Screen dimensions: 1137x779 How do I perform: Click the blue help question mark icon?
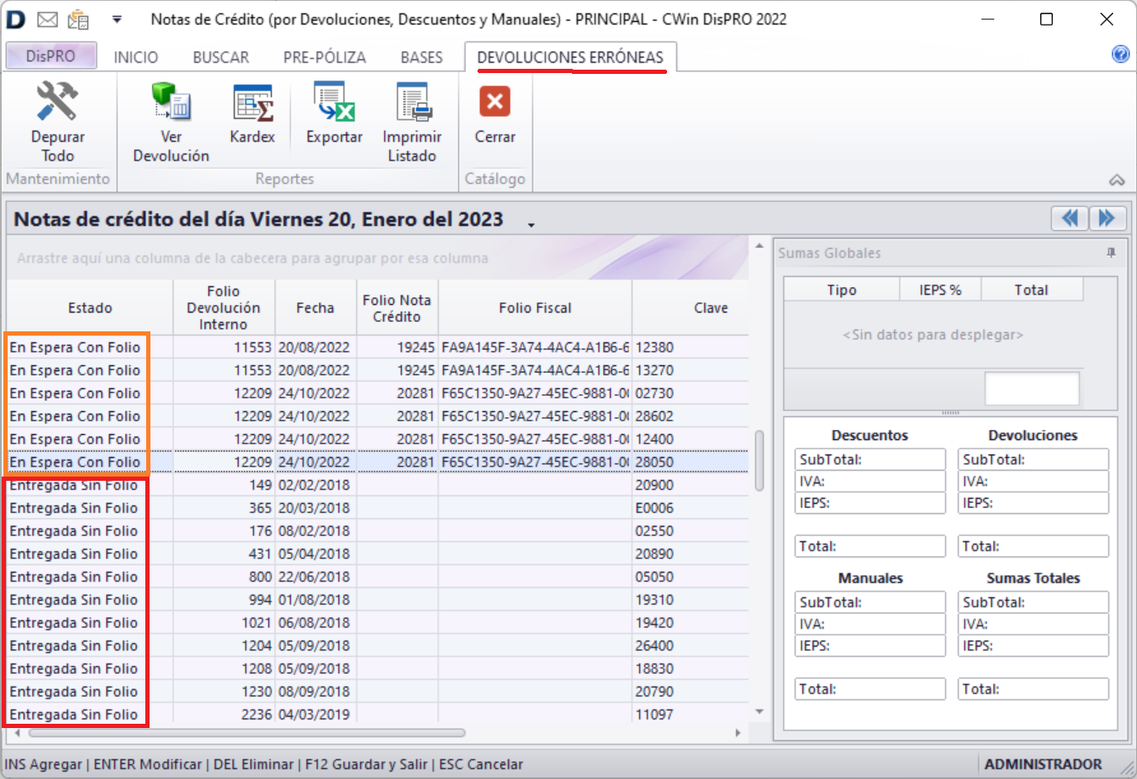point(1120,54)
